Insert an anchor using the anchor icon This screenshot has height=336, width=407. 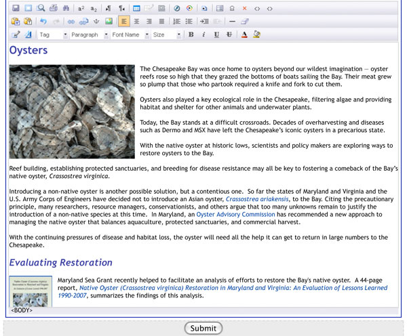point(96,22)
